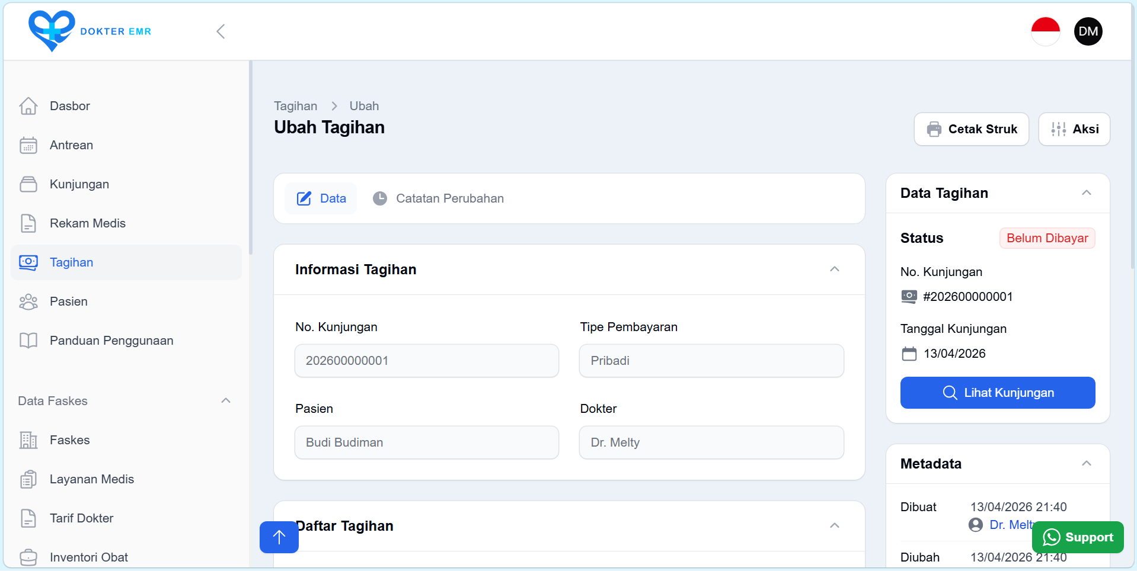This screenshot has width=1137, height=571.
Task: Click the calendar icon beside 13/04/2026
Action: (x=909, y=354)
